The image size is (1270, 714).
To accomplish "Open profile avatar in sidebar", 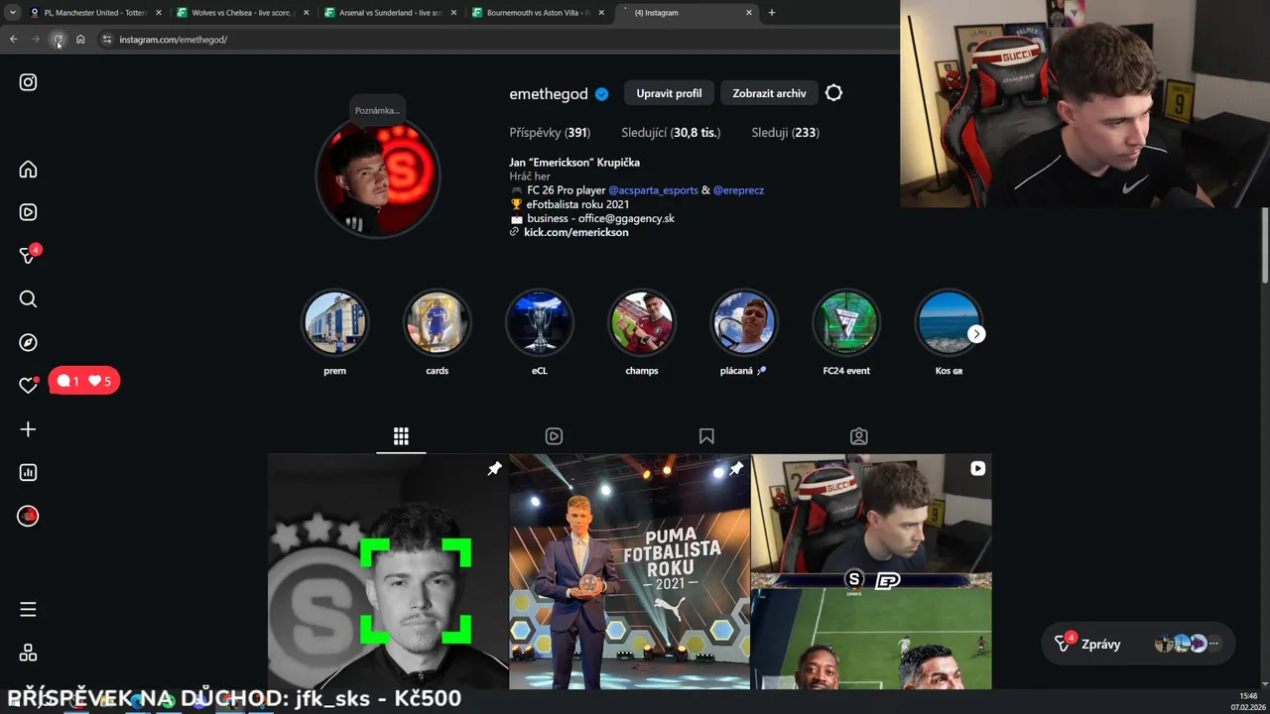I will 29,516.
